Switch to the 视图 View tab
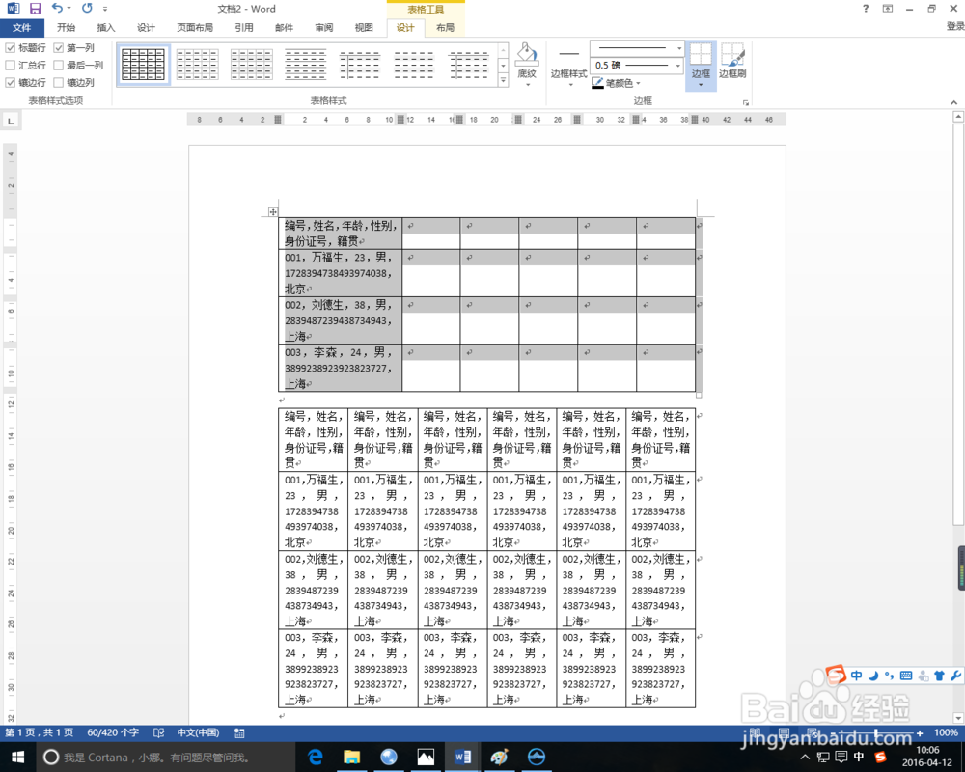 pyautogui.click(x=364, y=28)
